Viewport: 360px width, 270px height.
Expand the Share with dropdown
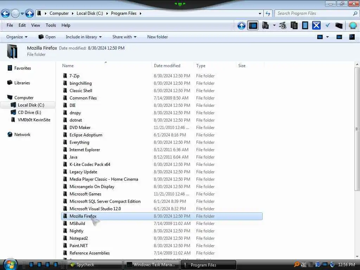click(124, 37)
